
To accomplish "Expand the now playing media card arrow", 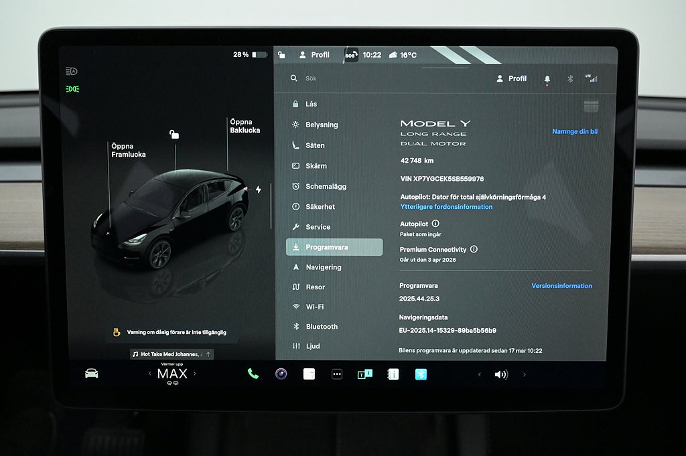I will coord(208,354).
